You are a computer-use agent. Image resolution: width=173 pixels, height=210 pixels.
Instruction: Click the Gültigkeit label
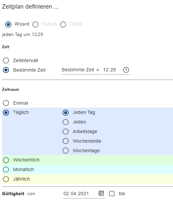click(13, 194)
